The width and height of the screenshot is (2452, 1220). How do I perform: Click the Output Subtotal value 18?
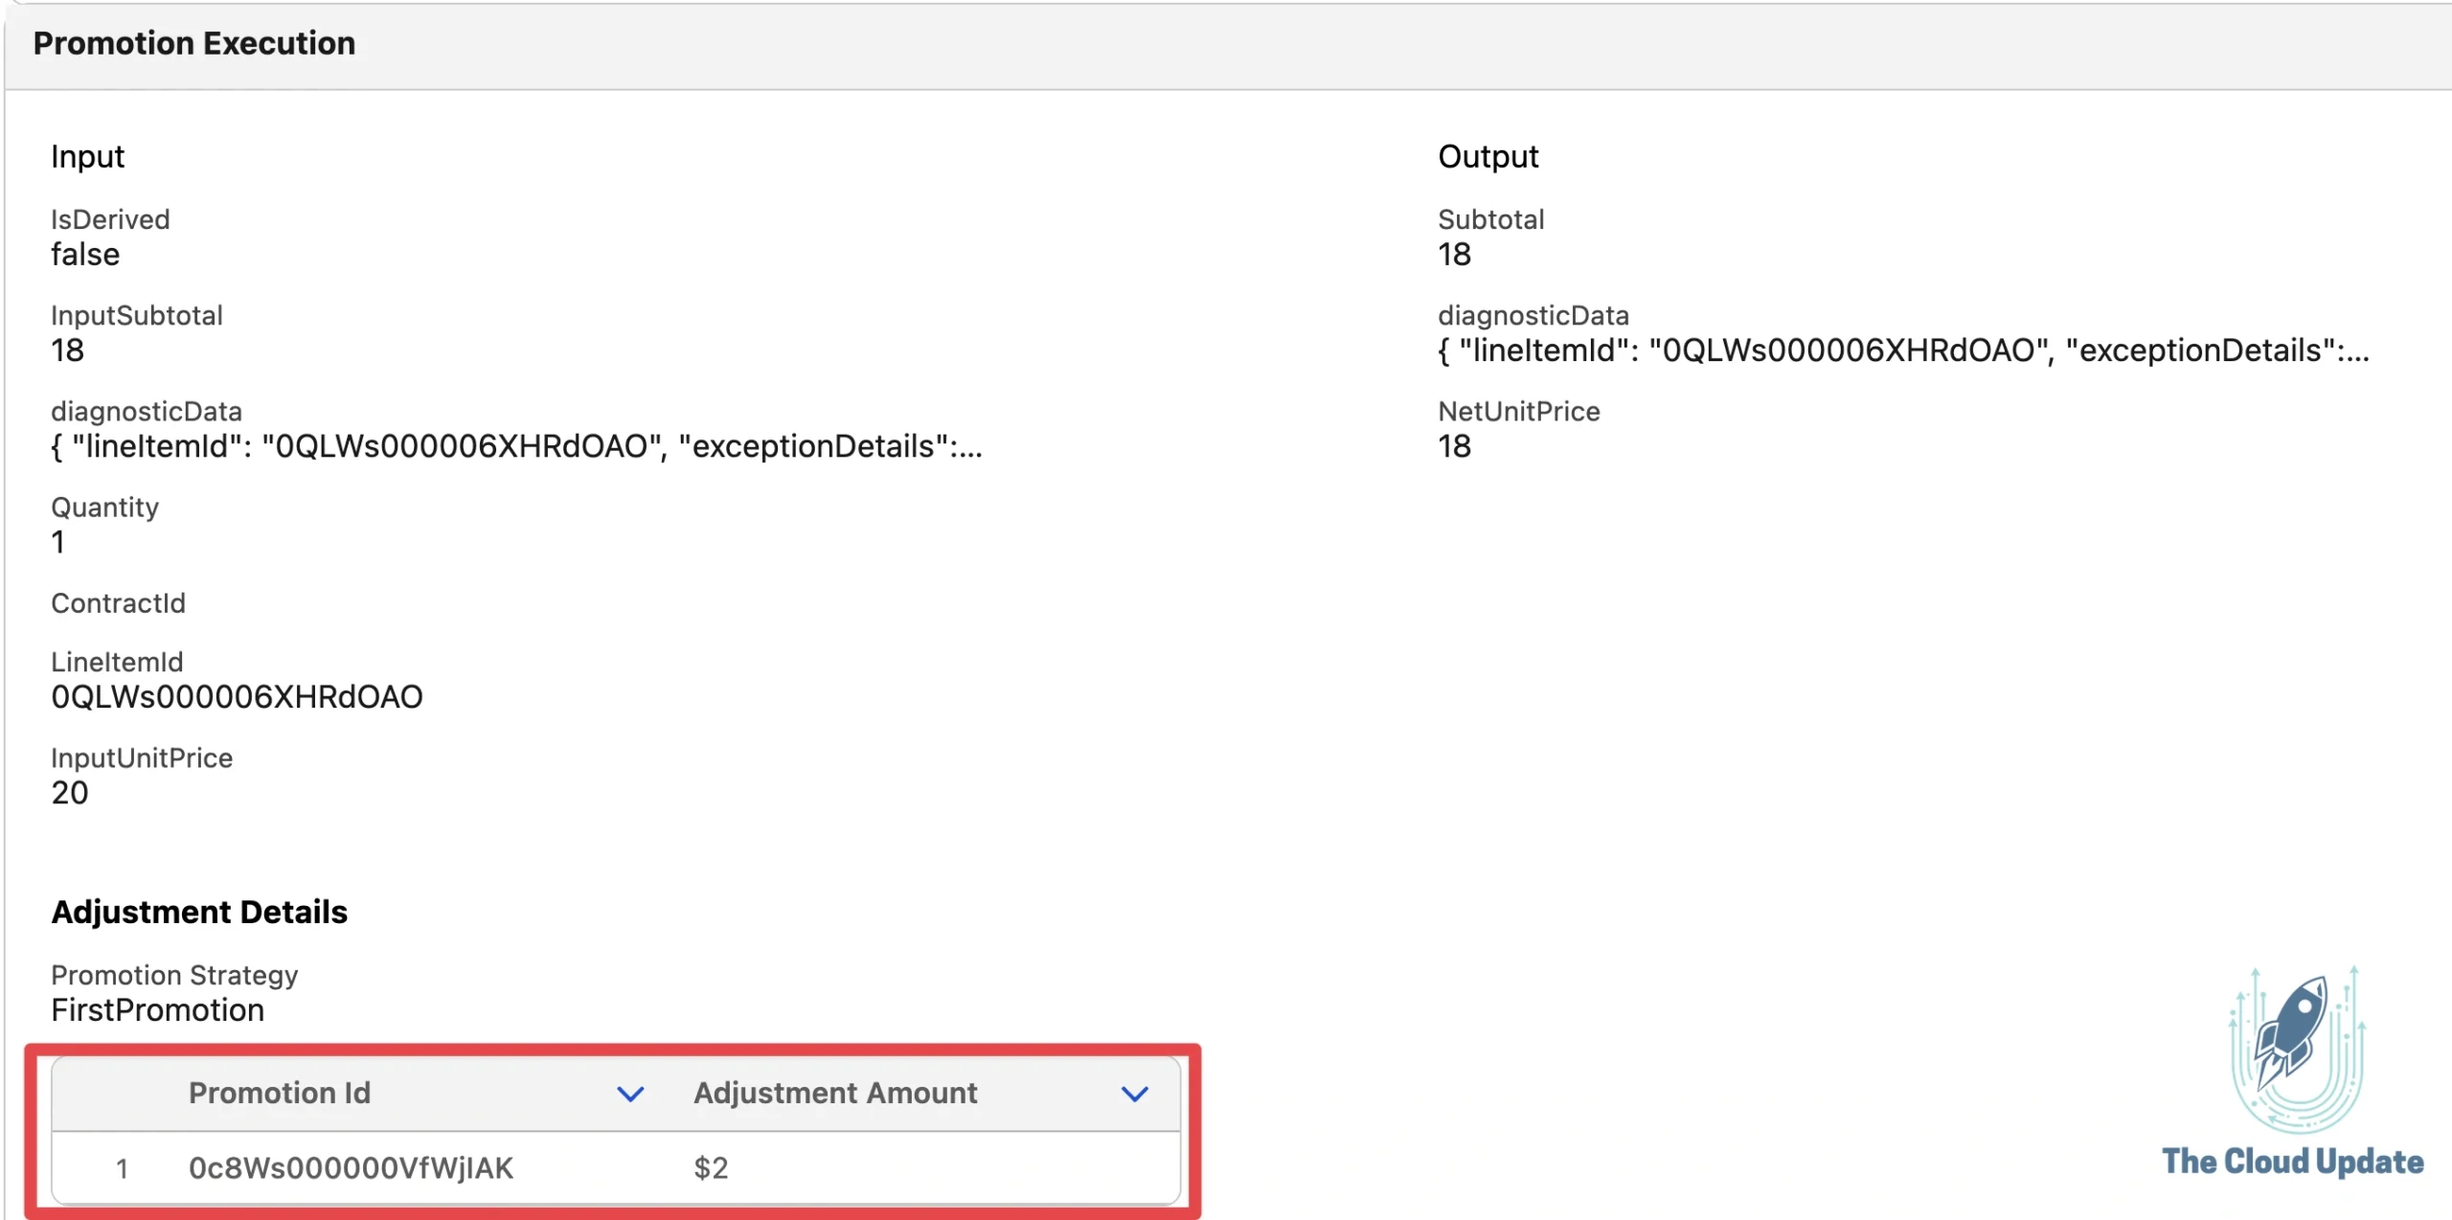click(x=1454, y=254)
